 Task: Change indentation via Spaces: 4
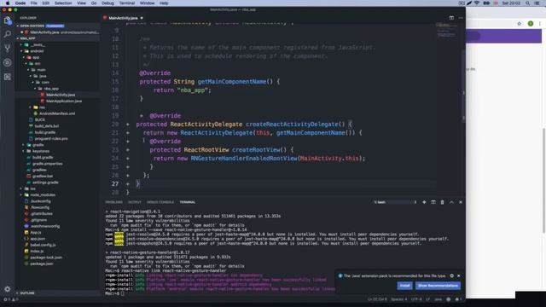[x=399, y=299]
